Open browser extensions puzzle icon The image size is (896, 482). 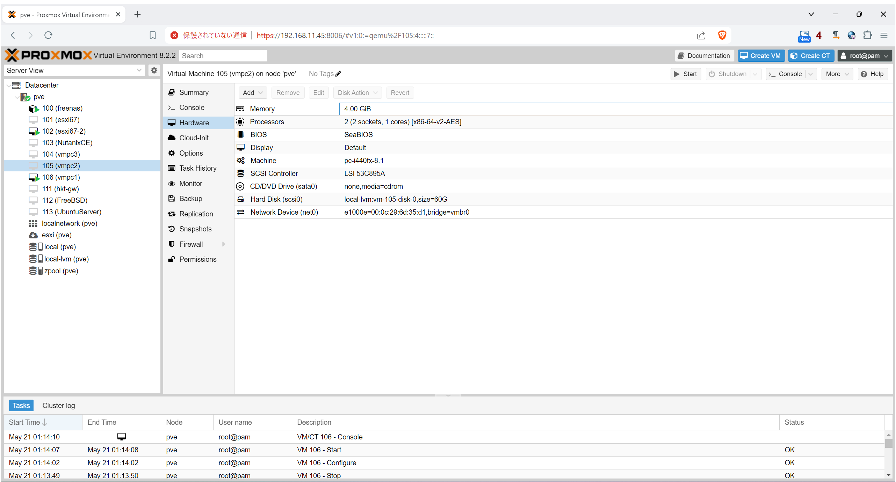tap(867, 35)
